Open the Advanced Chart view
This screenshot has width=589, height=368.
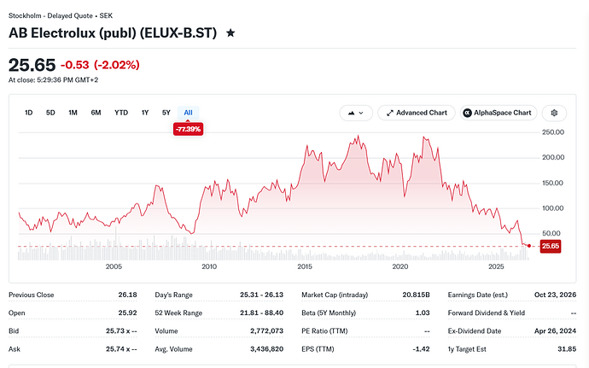[x=417, y=113]
